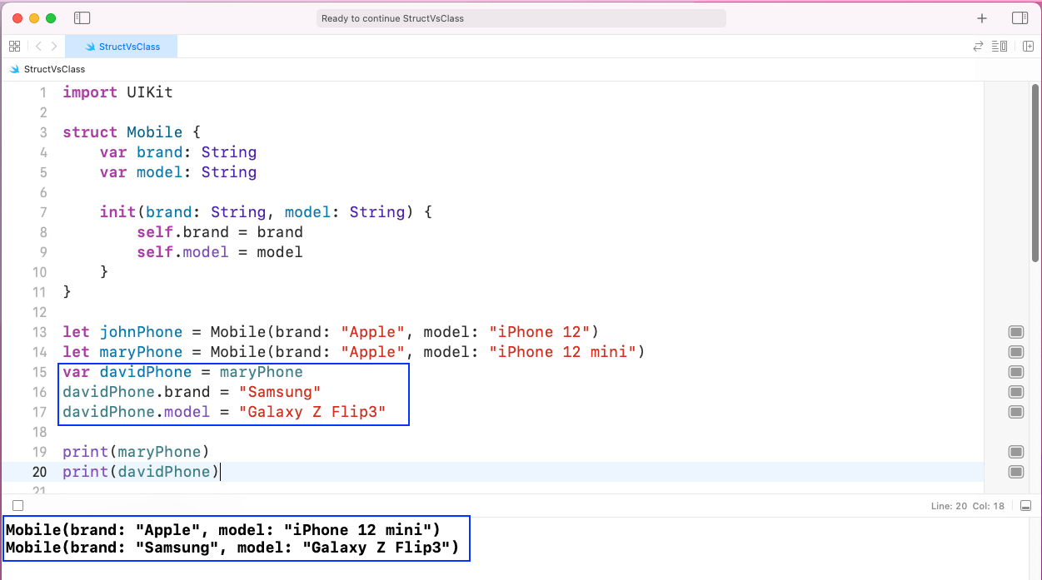
Task: Toggle the right inspector panel
Action: (x=1020, y=18)
